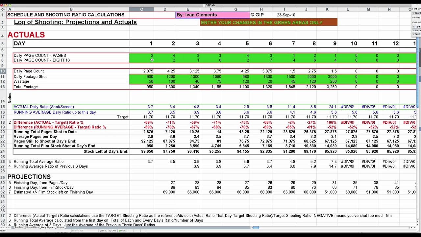Select Day 8 total footage value 2,120
The image size is (421, 237).
[x=306, y=87]
